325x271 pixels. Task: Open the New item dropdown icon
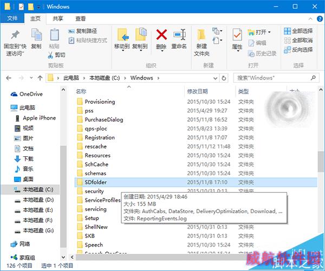tap(217, 31)
